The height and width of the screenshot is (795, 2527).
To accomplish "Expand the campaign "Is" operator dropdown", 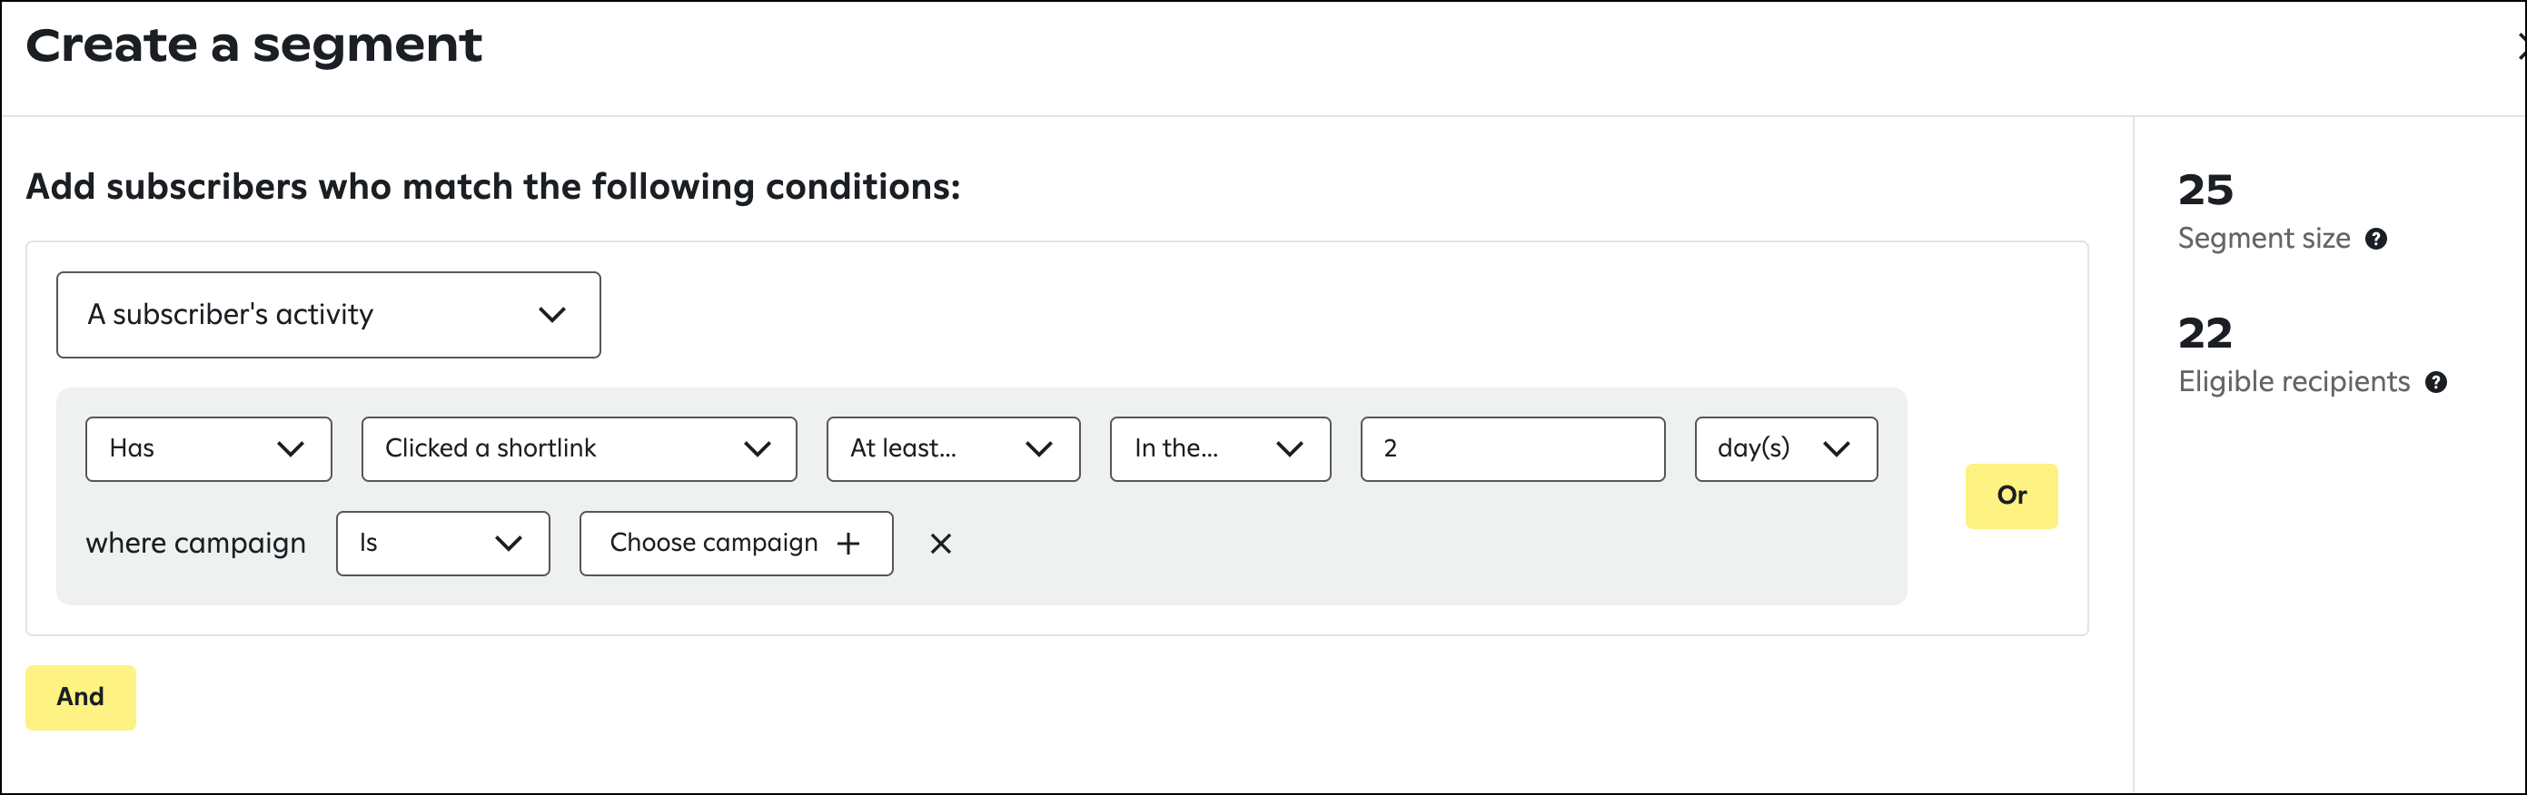I will click(442, 543).
